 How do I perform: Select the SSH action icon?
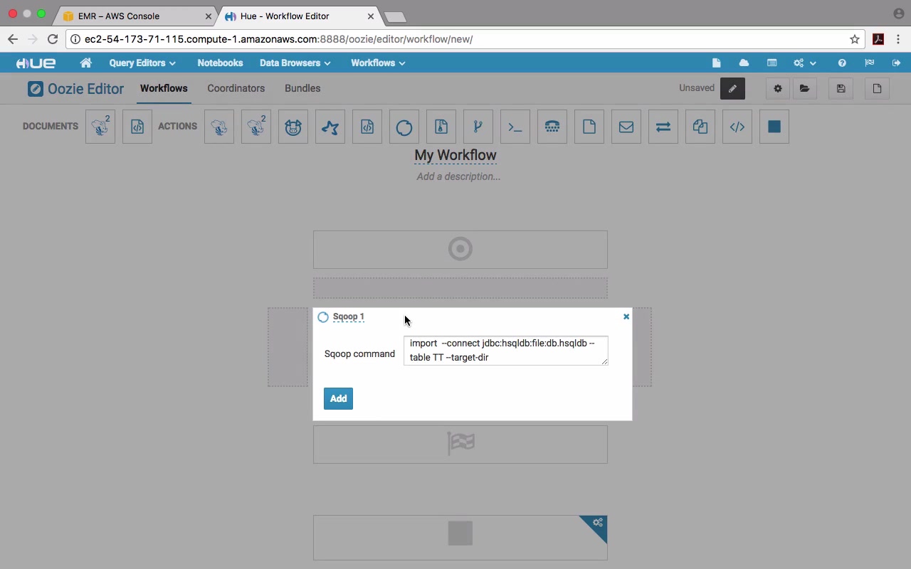tap(552, 127)
